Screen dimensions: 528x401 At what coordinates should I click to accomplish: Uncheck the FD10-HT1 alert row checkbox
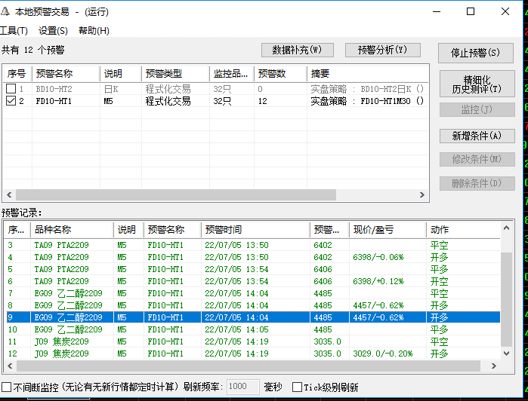coord(11,101)
